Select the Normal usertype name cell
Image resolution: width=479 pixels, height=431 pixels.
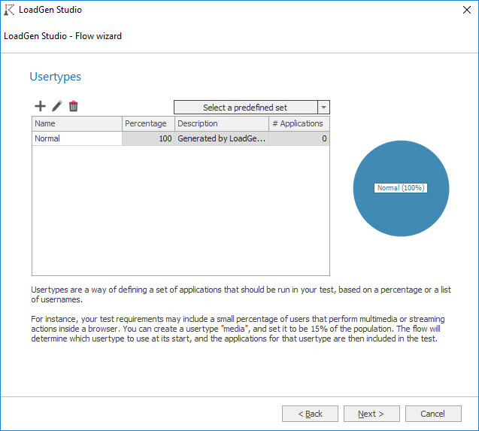[x=77, y=138]
